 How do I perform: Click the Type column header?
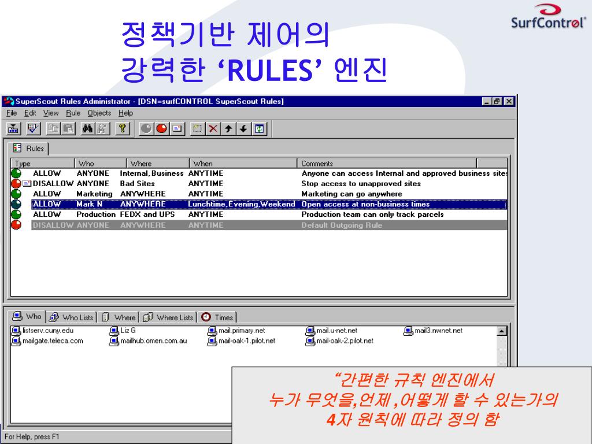pyautogui.click(x=43, y=164)
